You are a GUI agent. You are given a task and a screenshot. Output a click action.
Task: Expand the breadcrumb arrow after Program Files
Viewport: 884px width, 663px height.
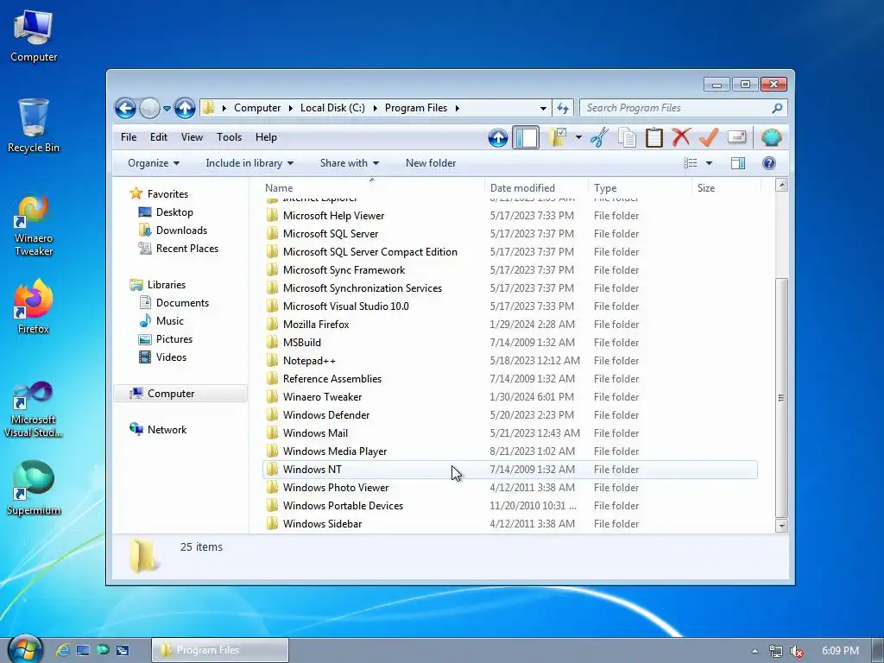458,108
